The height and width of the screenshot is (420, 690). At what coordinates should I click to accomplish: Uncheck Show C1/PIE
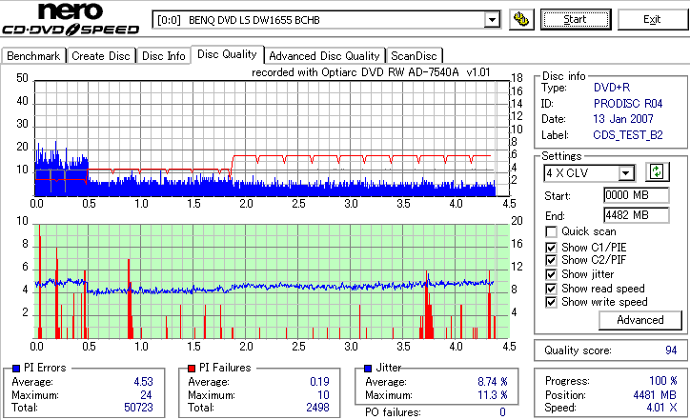click(x=551, y=248)
